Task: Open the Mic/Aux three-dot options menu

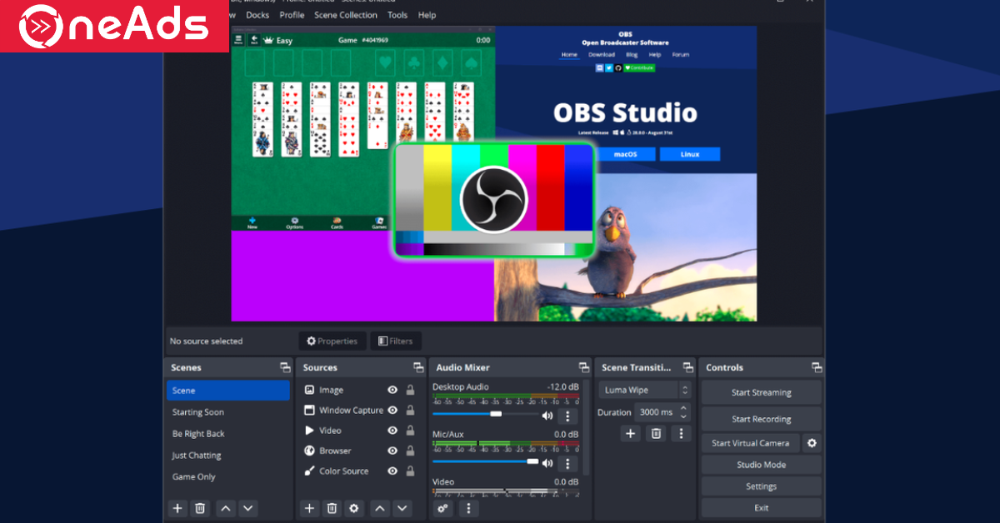Action: [x=567, y=464]
